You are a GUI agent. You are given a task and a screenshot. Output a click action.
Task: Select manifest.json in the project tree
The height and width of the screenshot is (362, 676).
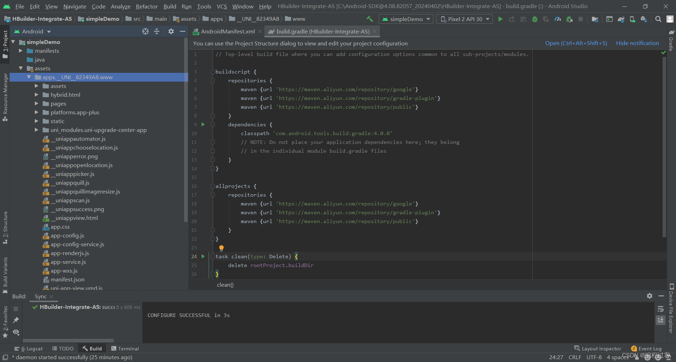pyautogui.click(x=67, y=279)
